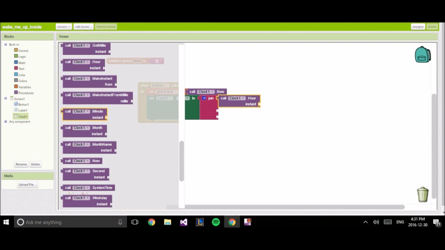Open the notification center icon
This screenshot has height=250, width=445.
tap(437, 223)
